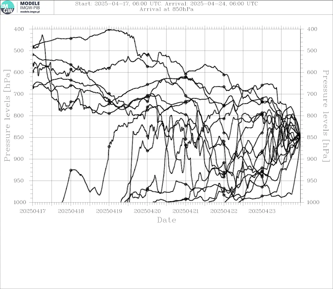Click the left-axis 950 pressure label
This screenshot has width=333, height=289.
pyautogui.click(x=19, y=181)
